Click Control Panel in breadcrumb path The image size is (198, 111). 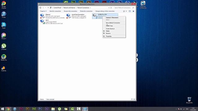click(x=57, y=8)
